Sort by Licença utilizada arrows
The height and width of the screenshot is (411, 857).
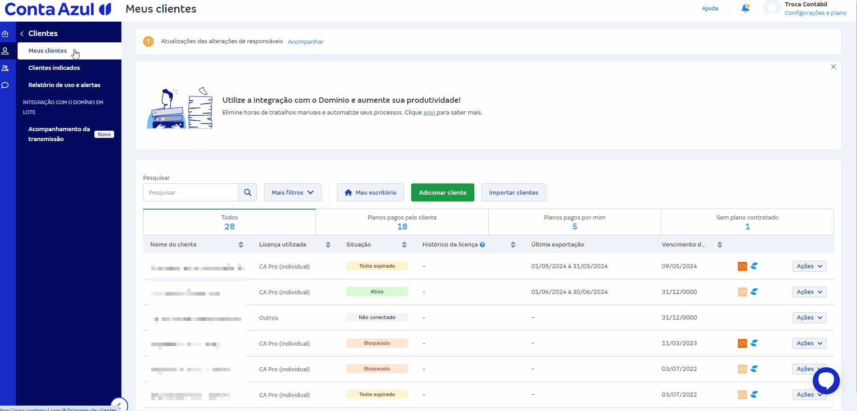click(x=328, y=245)
